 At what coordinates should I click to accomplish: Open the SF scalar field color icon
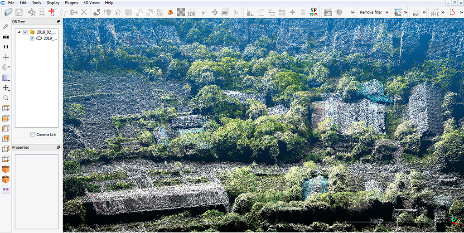(x=314, y=12)
